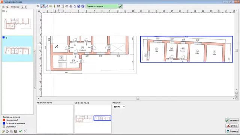The width and height of the screenshot is (240, 135).
Task: Open the 400 % scale dropdown
Action: pos(124,106)
